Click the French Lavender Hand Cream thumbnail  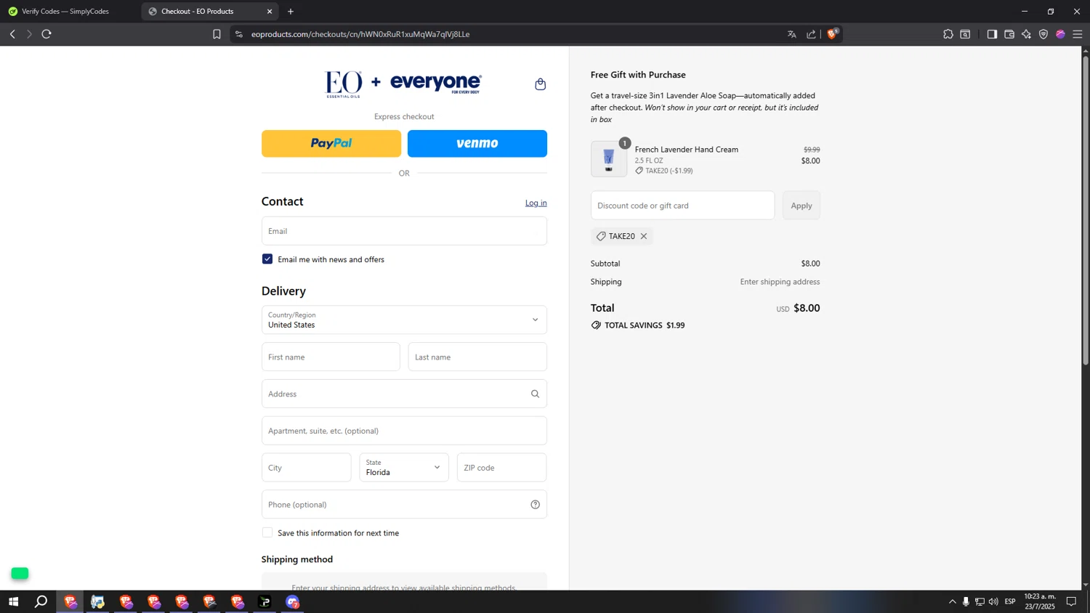(x=609, y=159)
